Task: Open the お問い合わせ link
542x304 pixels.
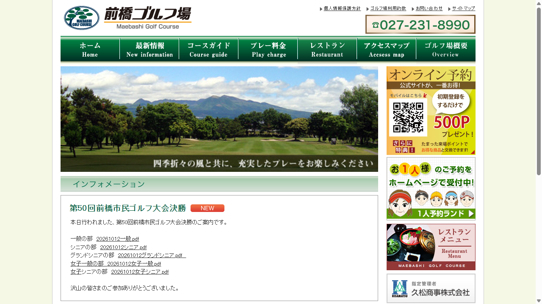Action: tap(429, 8)
